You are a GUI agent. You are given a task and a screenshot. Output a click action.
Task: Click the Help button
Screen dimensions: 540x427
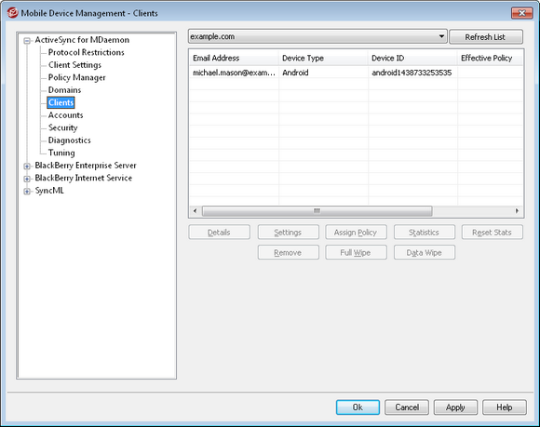(x=505, y=407)
